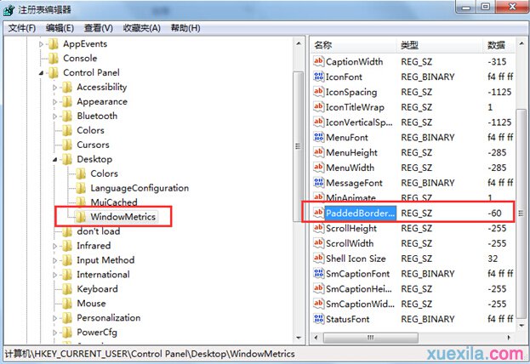This screenshot has height=364, width=530.
Task: Open the 编辑(E) menu
Action: pos(60,28)
